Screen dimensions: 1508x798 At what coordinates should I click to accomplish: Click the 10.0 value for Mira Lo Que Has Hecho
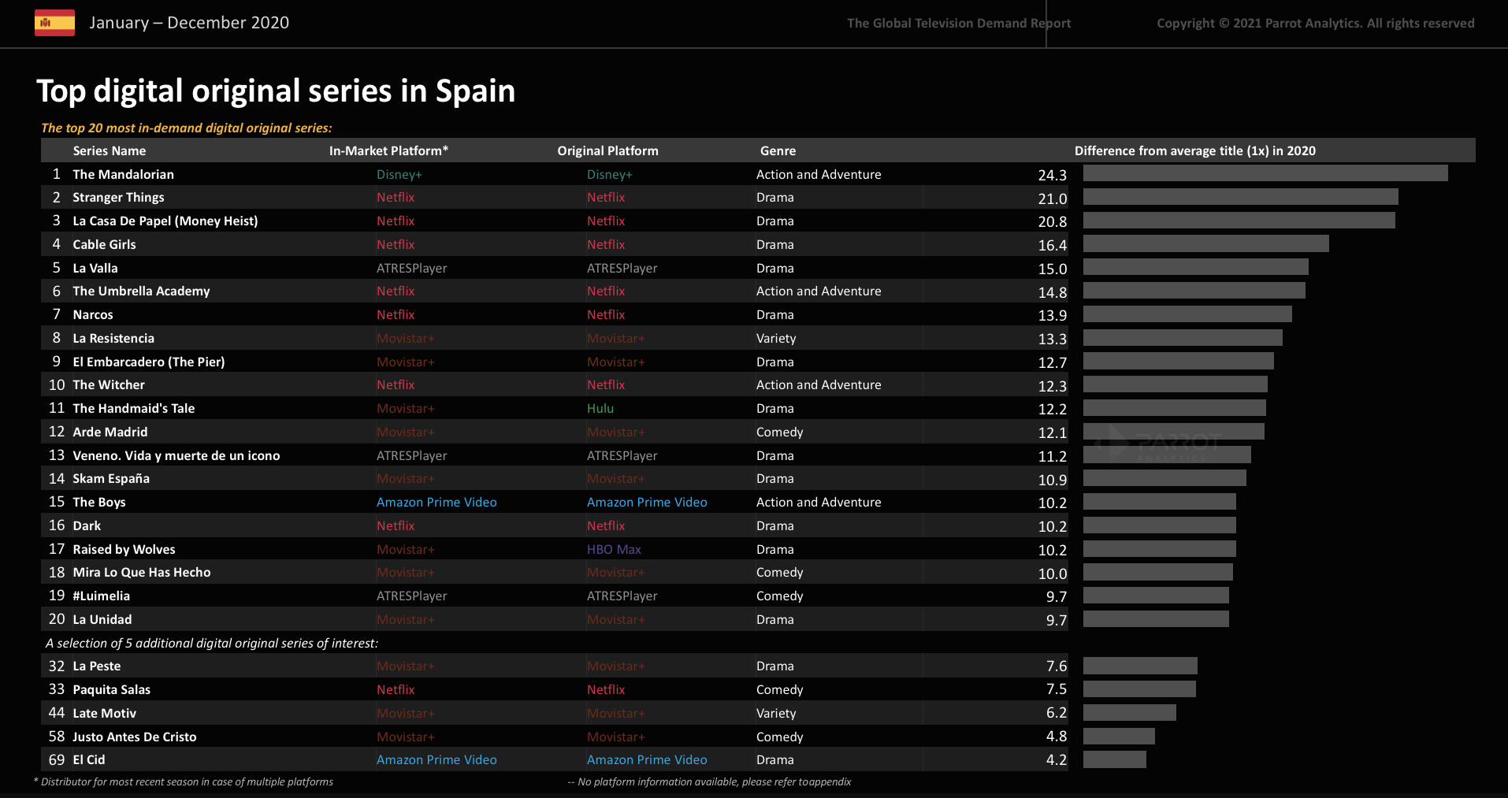[1052, 574]
